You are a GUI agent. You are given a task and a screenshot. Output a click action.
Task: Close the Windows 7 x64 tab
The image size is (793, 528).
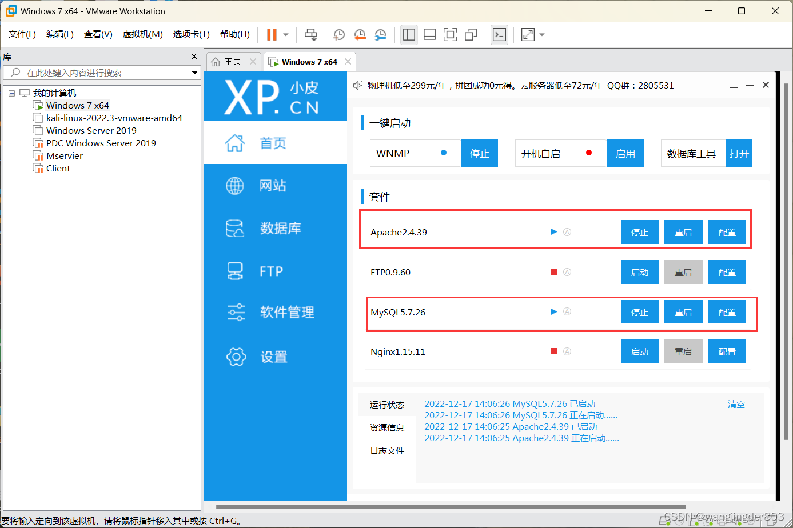coord(348,62)
